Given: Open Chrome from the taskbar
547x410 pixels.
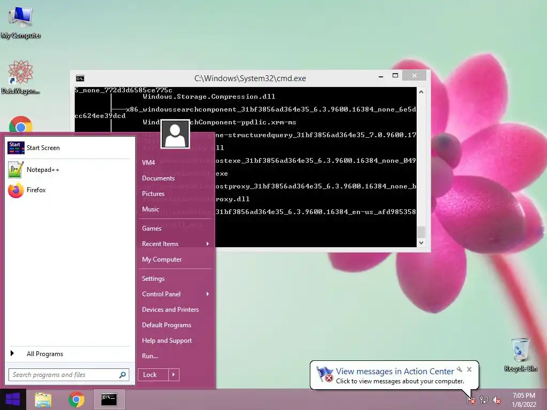Looking at the screenshot, I should coord(76,399).
